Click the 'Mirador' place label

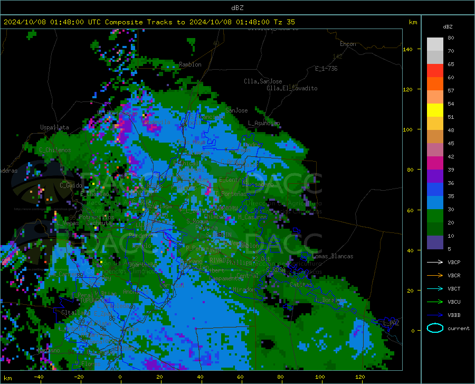(244, 290)
